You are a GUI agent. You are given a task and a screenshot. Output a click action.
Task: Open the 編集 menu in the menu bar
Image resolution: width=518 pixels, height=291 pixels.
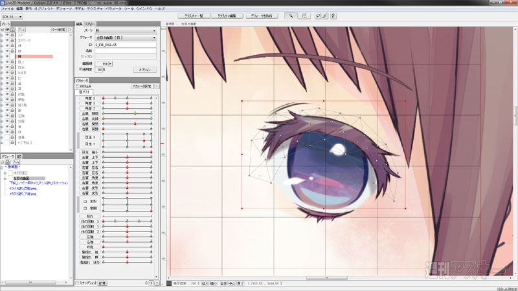pyautogui.click(x=19, y=8)
